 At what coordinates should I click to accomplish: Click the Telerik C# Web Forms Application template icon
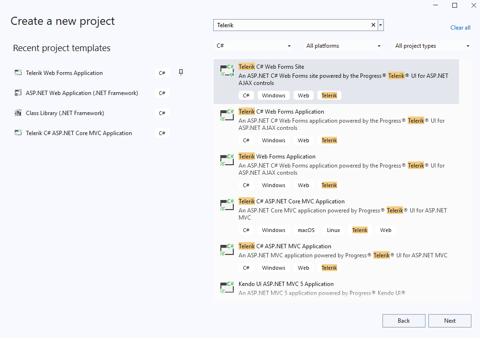point(227,115)
